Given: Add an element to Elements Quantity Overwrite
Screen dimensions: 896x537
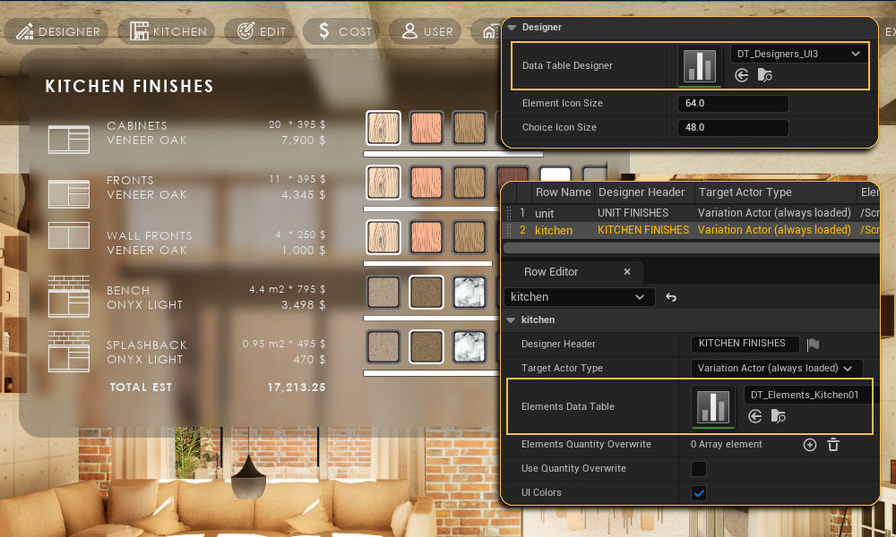Looking at the screenshot, I should tap(810, 445).
